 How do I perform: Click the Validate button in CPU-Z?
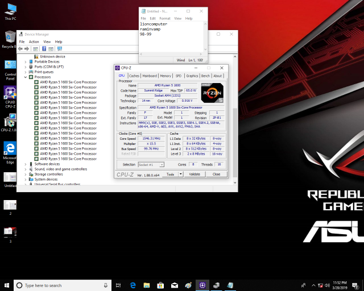(194, 174)
